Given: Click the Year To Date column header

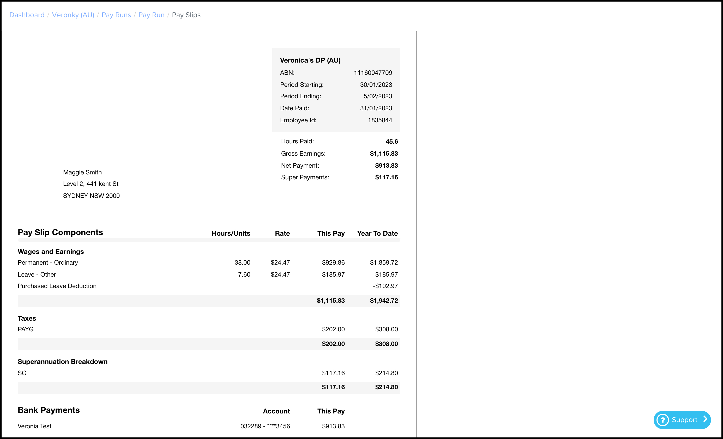Looking at the screenshot, I should point(377,233).
